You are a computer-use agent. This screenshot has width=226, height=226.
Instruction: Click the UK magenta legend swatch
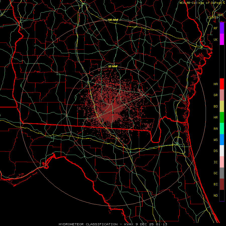pos(222,39)
